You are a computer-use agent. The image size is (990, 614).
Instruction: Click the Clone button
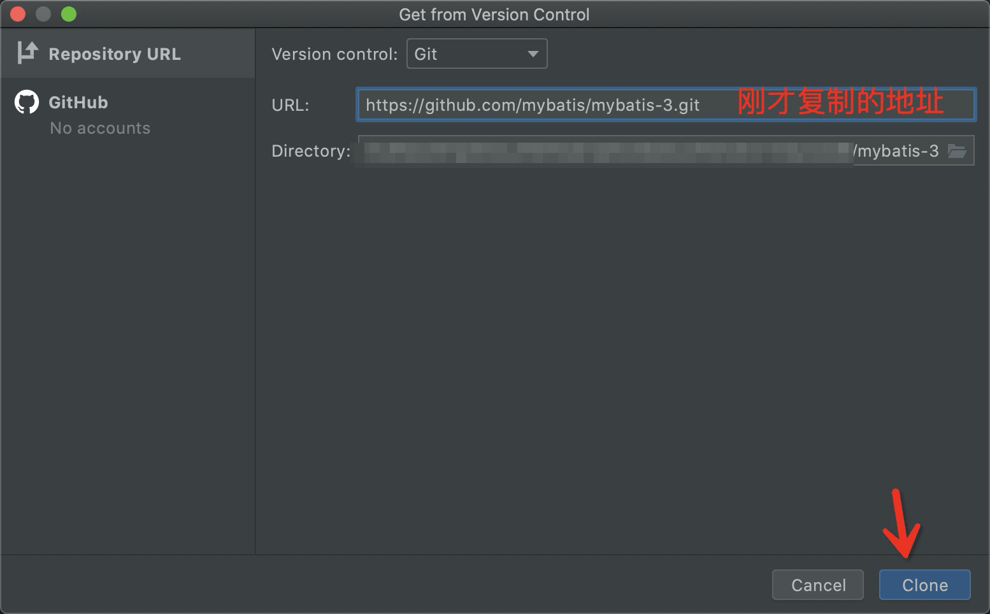point(924,585)
